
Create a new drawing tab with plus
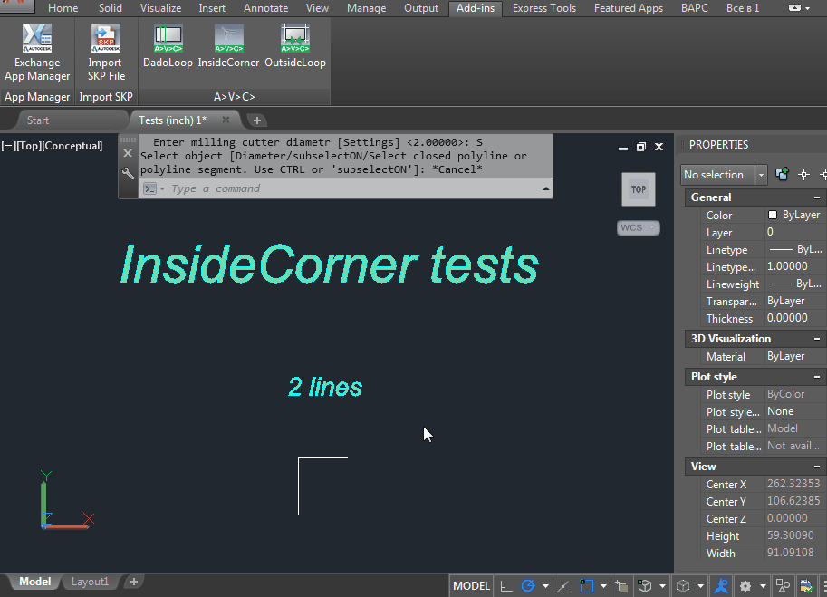(x=257, y=120)
